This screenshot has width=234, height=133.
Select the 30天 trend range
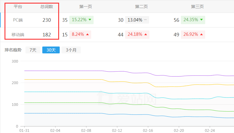pos(51,50)
